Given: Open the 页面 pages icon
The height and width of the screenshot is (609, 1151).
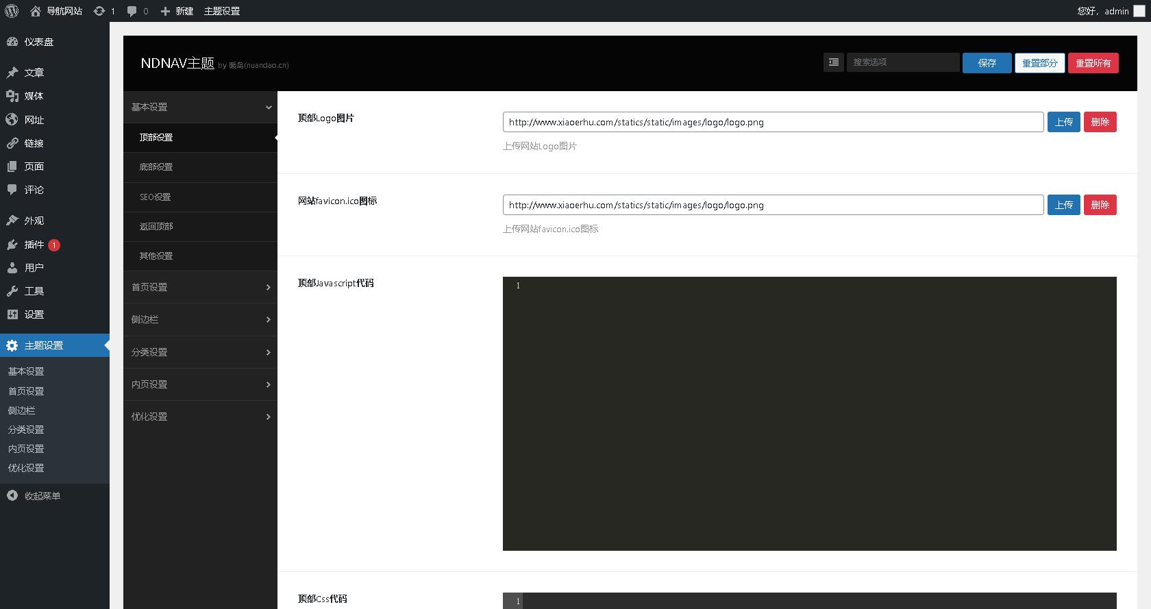Looking at the screenshot, I should pyautogui.click(x=12, y=166).
